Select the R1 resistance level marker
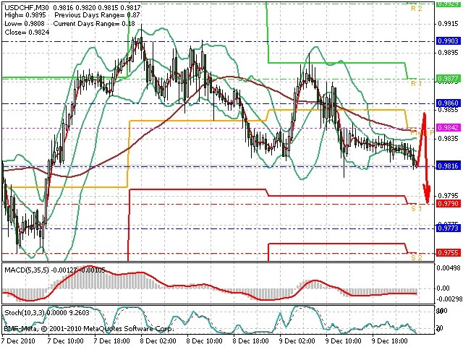 (x=416, y=84)
